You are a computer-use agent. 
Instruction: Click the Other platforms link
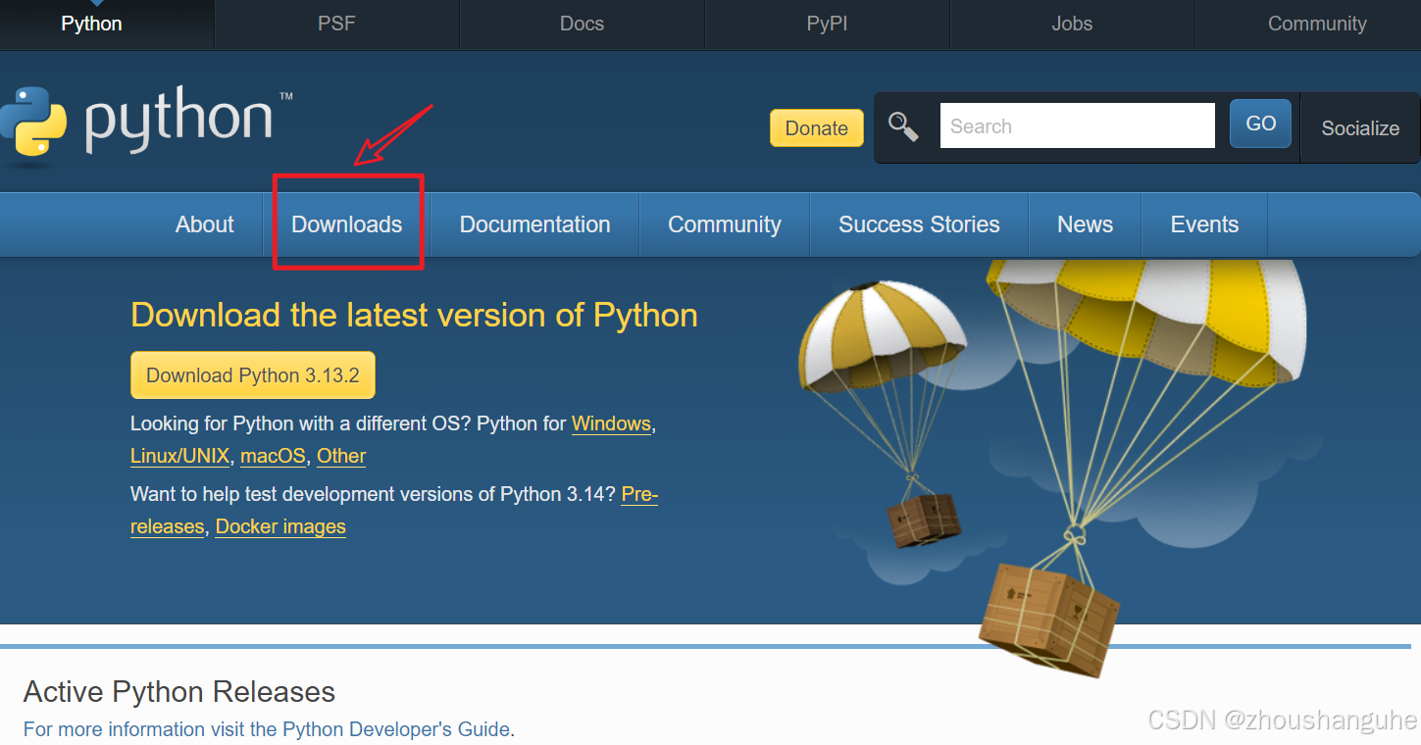341,456
